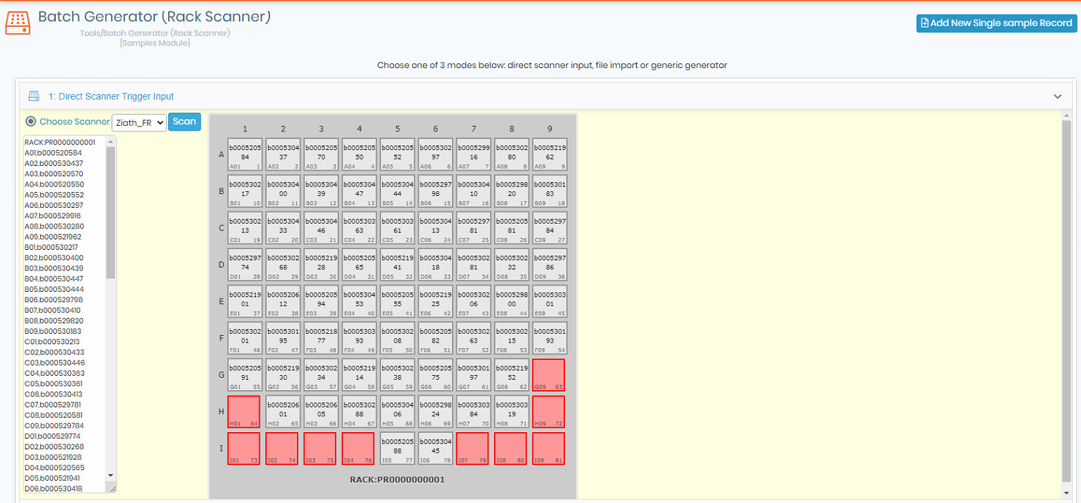Click the page scrollbar down arrow at right
The width and height of the screenshot is (1081, 503).
tap(1067, 493)
